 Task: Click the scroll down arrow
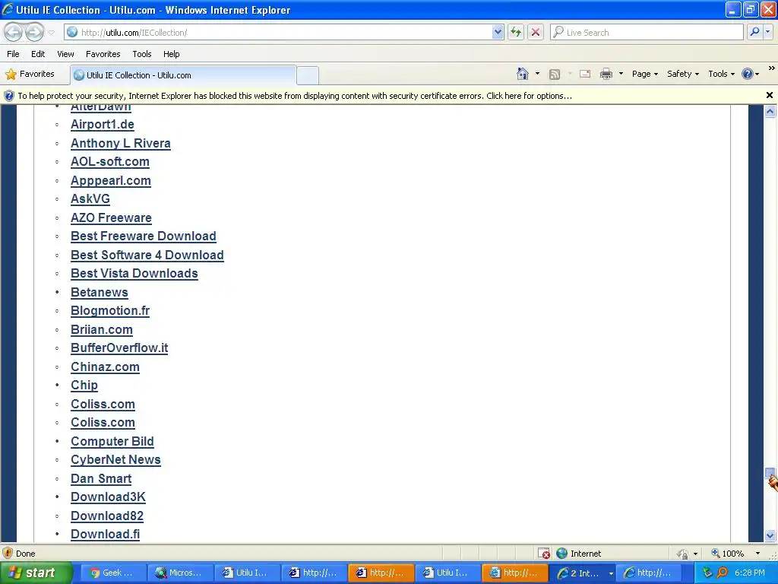pos(770,536)
